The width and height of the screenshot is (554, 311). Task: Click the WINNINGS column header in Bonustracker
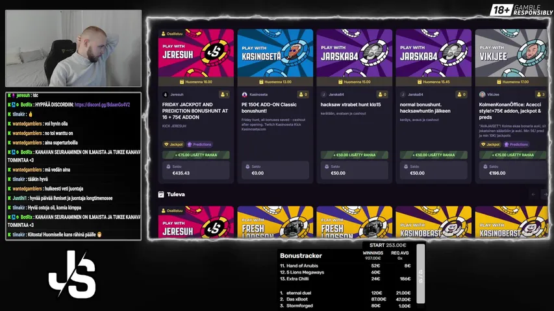(373, 253)
